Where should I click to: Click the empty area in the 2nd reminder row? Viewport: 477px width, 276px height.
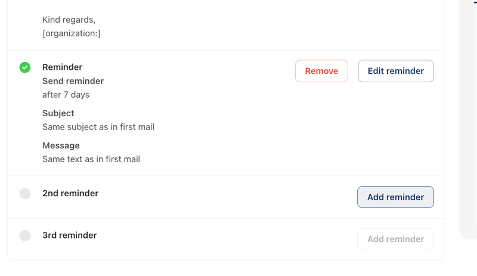click(227, 197)
